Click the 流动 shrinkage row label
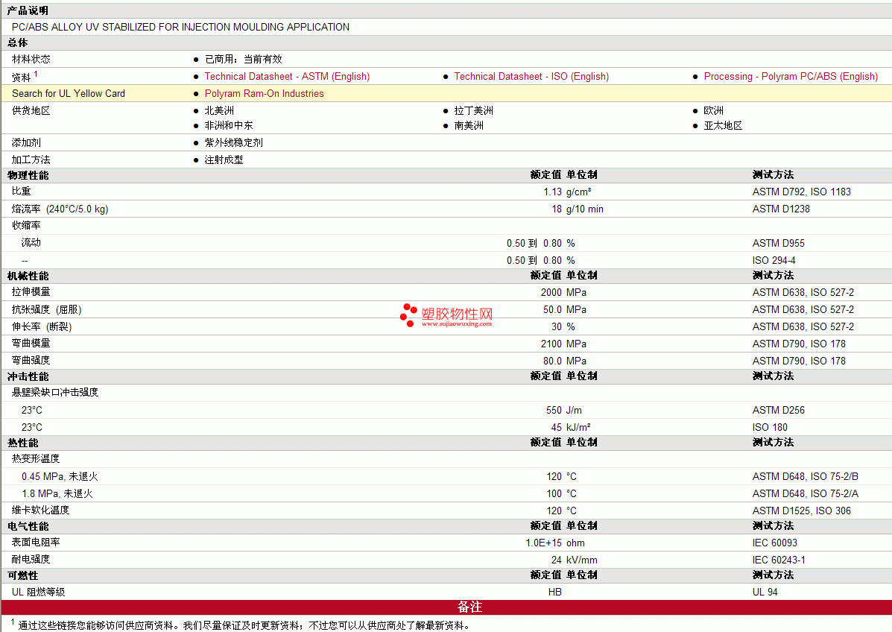 [31, 242]
